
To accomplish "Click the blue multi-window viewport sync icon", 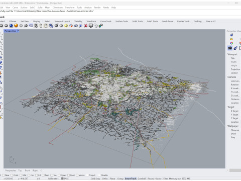I will point(51,26).
